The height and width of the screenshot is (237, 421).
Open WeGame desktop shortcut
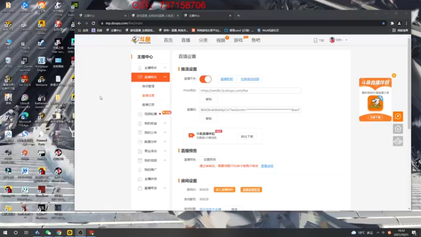[42, 81]
